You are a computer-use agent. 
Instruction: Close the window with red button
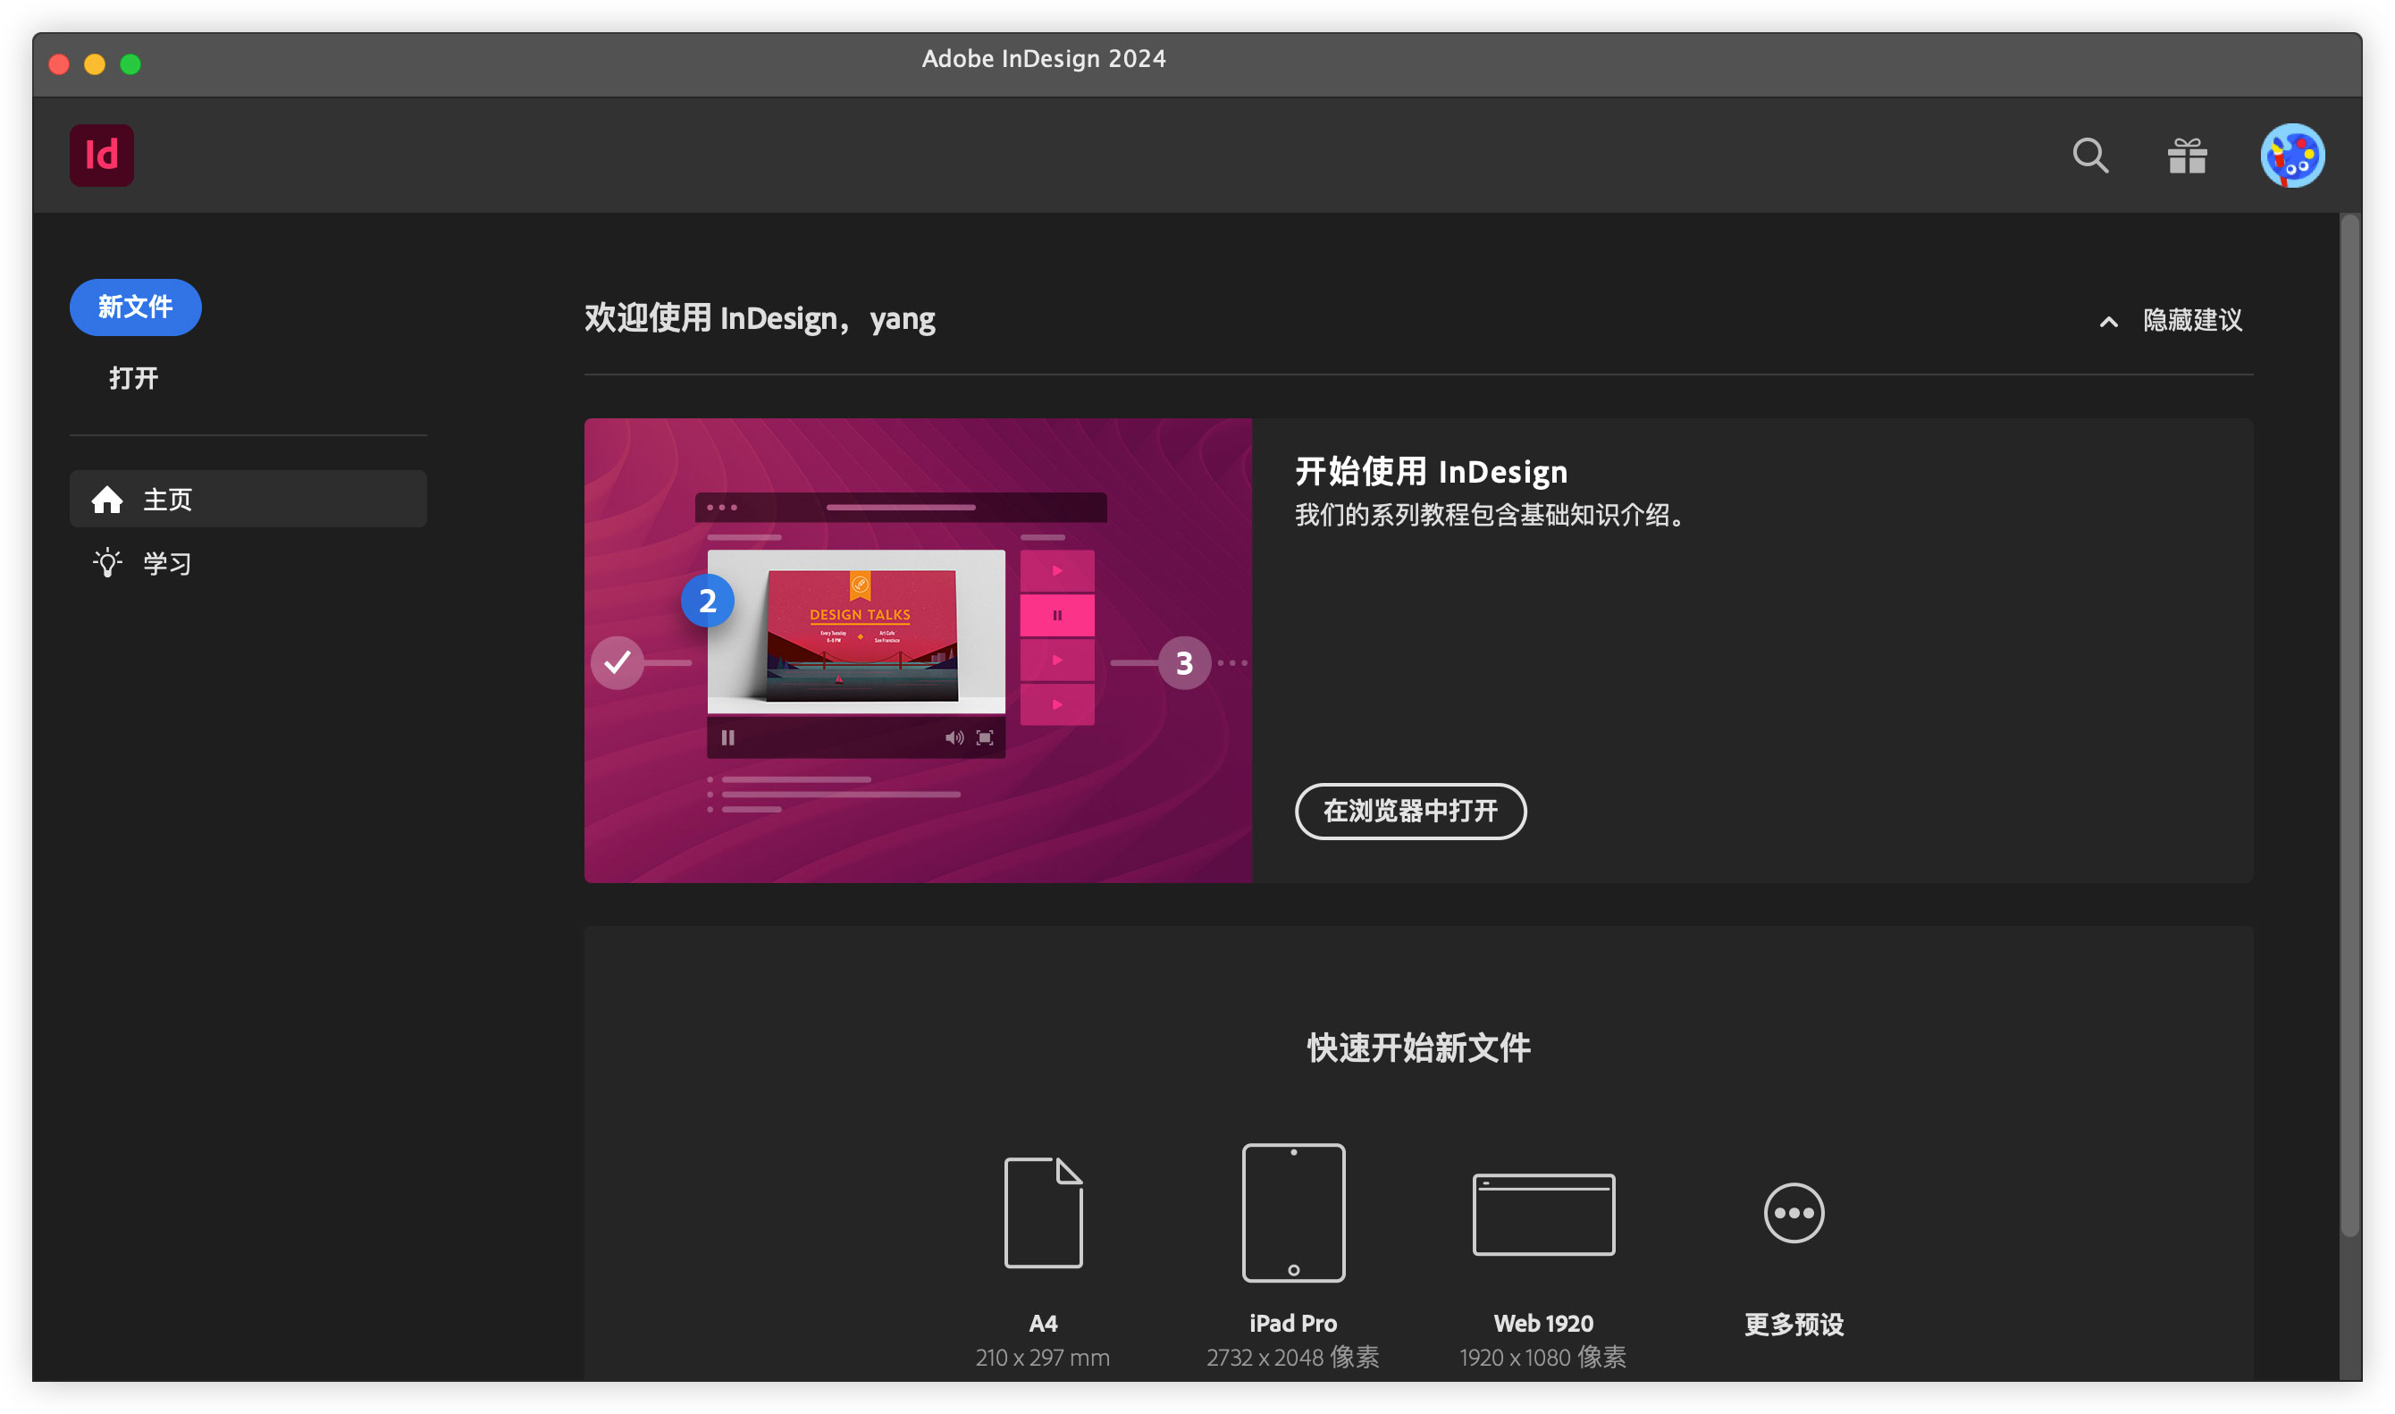(x=59, y=63)
